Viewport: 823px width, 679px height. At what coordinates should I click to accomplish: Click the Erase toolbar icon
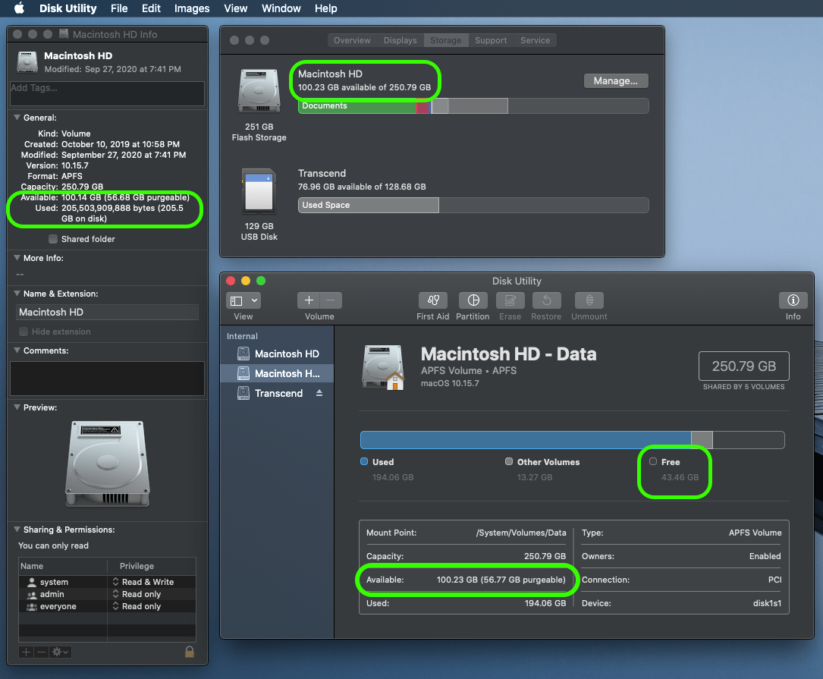[x=510, y=300]
